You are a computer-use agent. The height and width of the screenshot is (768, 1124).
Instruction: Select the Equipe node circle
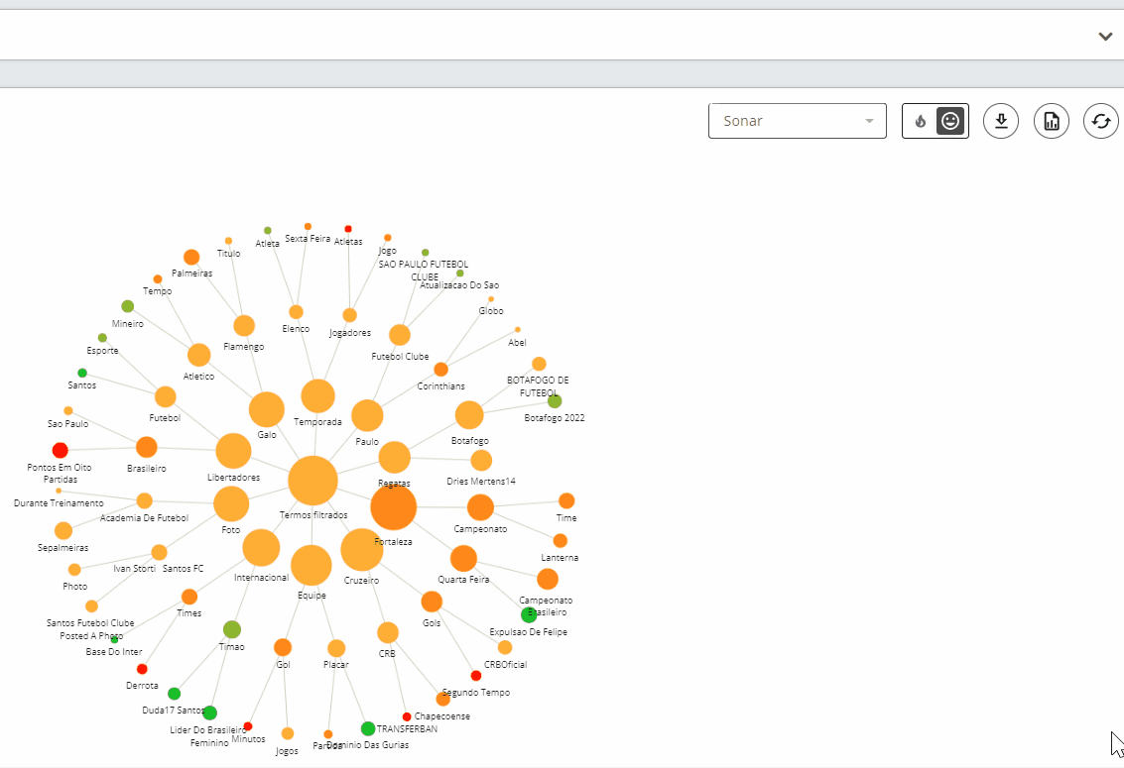coord(312,566)
